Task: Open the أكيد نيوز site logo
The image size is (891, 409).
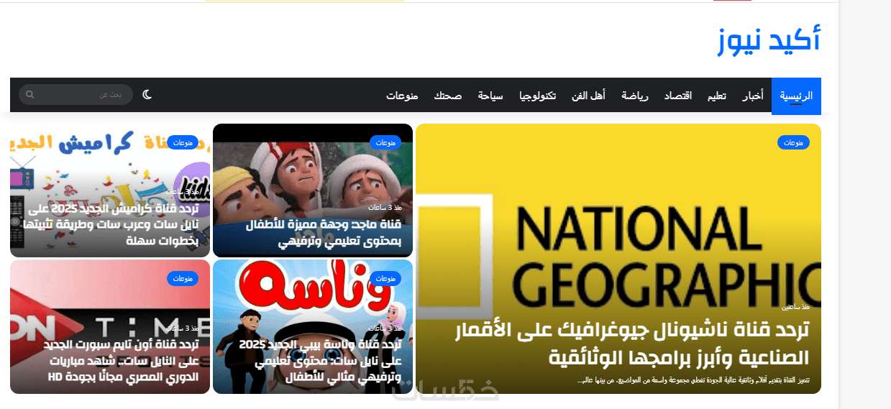Action: point(769,39)
